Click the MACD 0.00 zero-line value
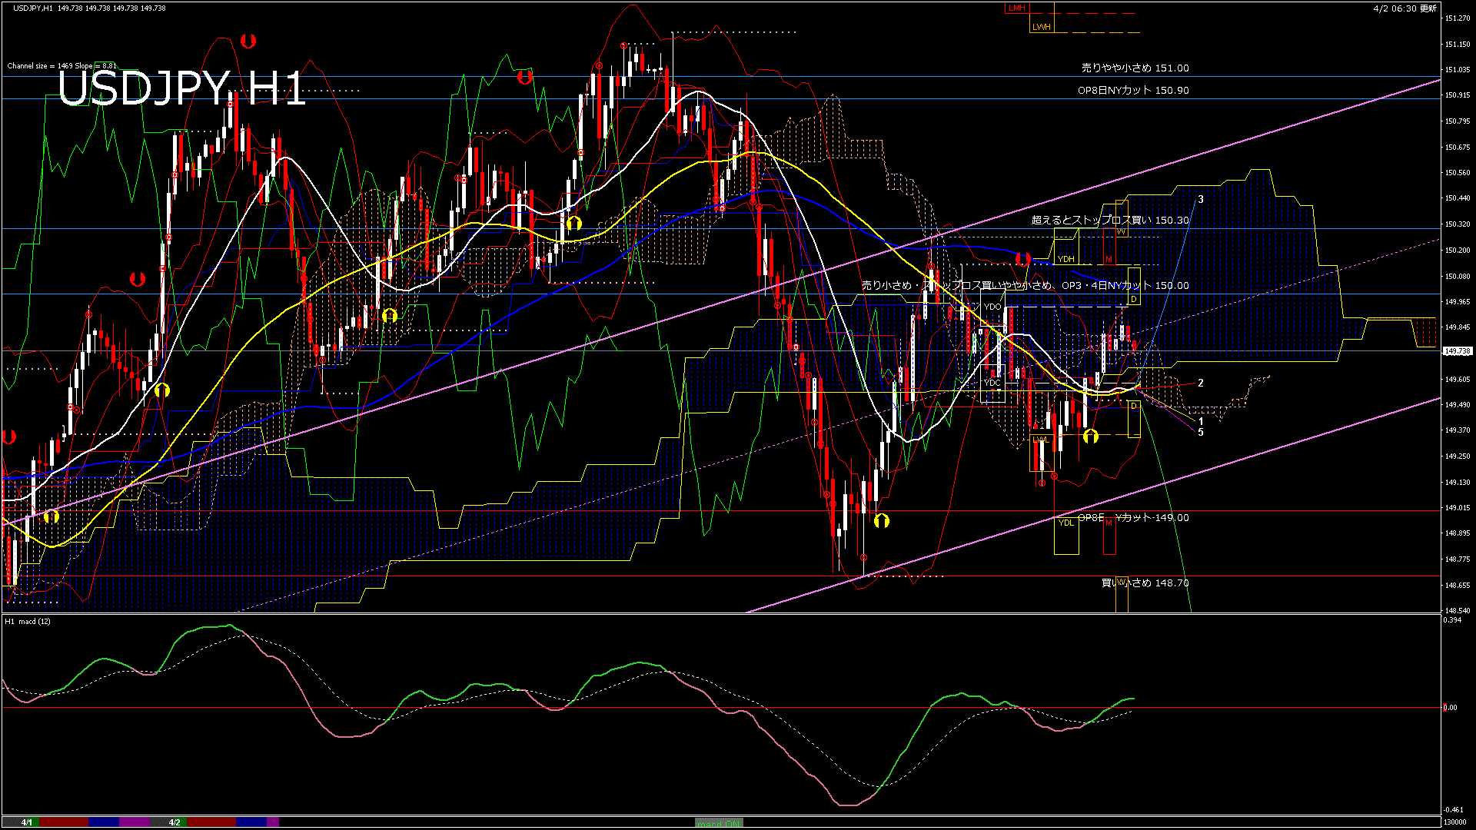This screenshot has height=830, width=1476. (x=1450, y=708)
